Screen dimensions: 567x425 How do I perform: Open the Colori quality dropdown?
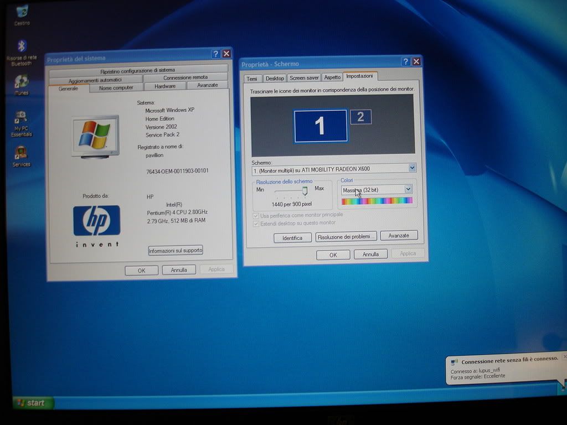[x=408, y=189]
